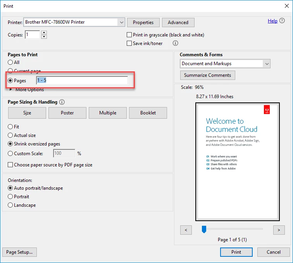Screen dimensions: 293x263
Task: Increase copies with the up arrow
Action: pyautogui.click(x=44, y=33)
